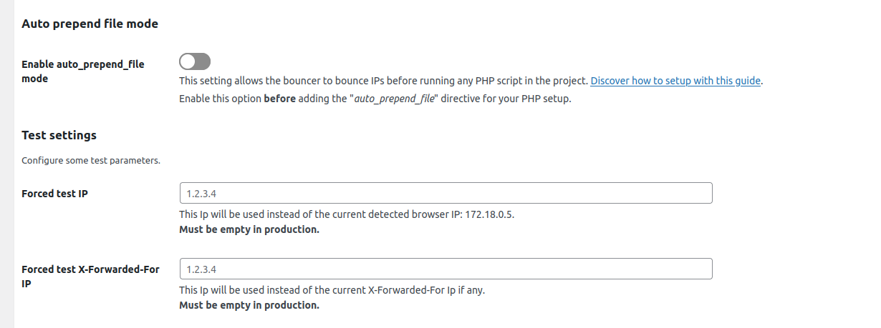Click "Must be empty in production" under Forced test IP
Image resolution: width=881 pixels, height=328 pixels.
coord(249,229)
